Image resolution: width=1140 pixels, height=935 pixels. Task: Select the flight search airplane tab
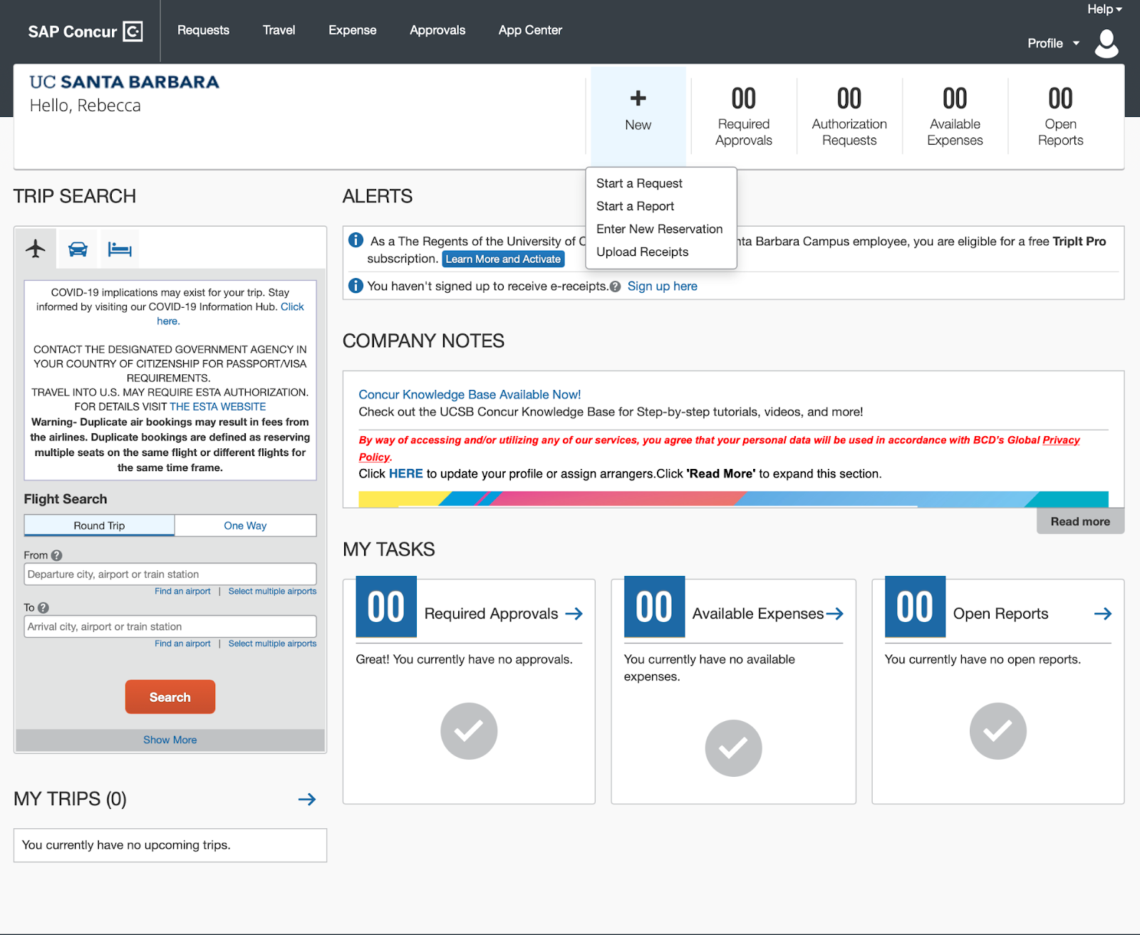(36, 249)
